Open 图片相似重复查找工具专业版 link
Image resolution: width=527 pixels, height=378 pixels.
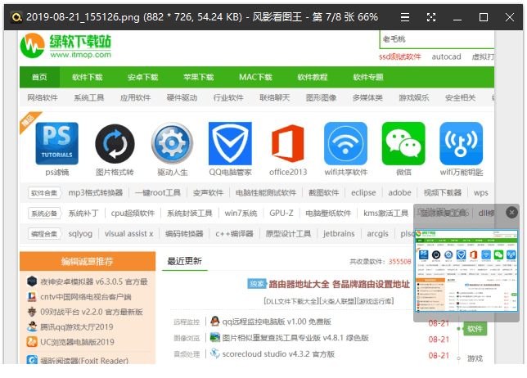tap(295, 338)
